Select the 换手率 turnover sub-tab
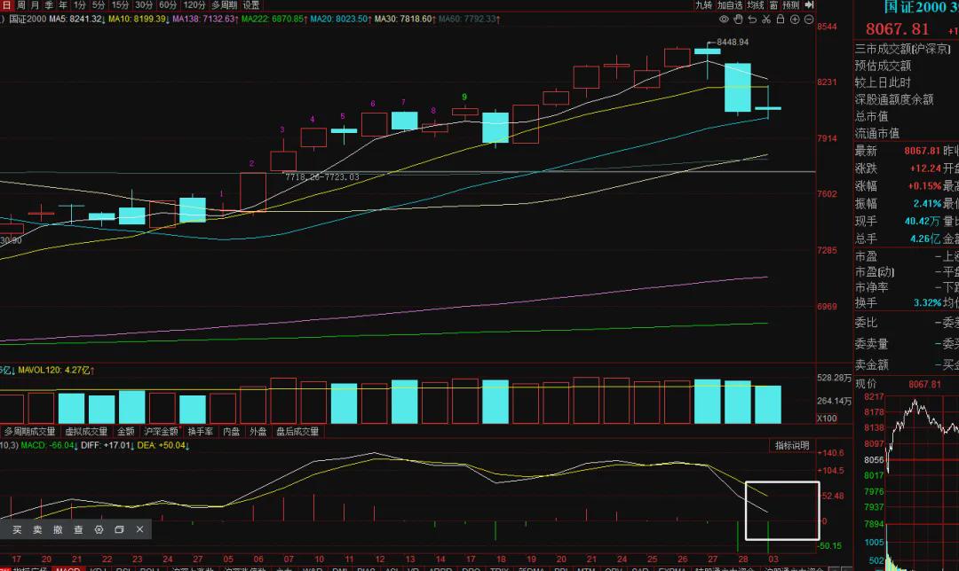 [x=201, y=431]
